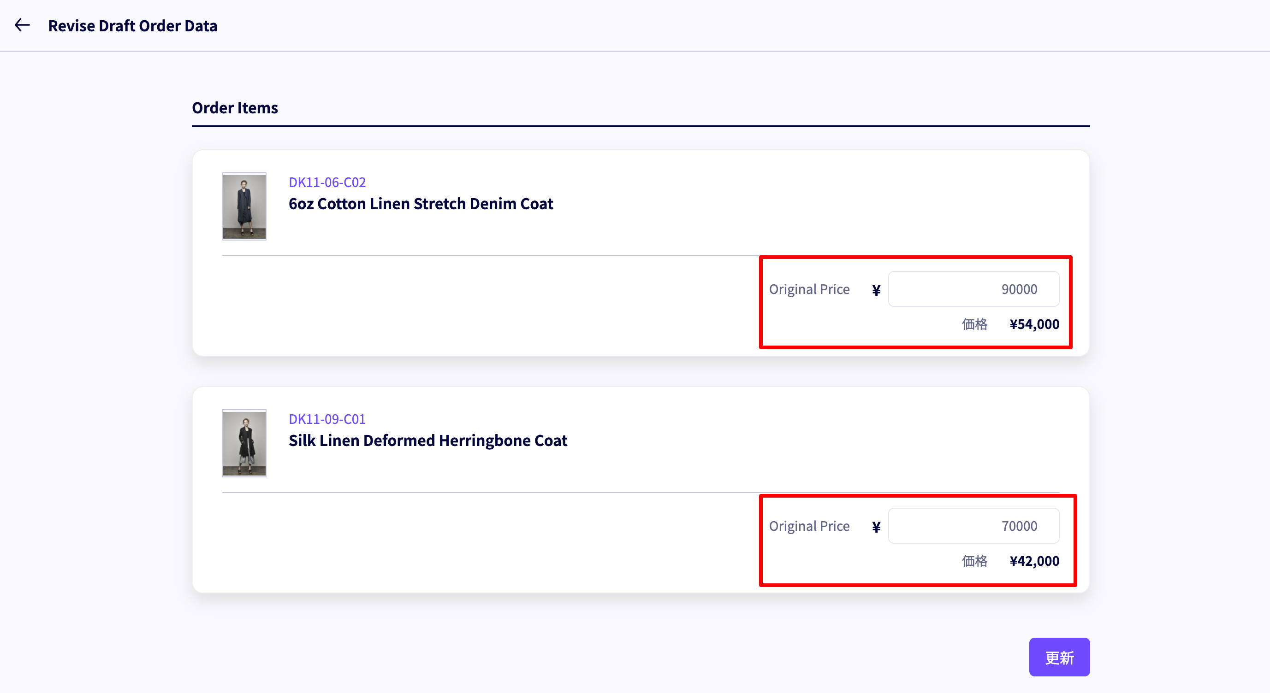The image size is (1270, 693).
Task: Click the Revise Draft Order Data title
Action: coord(133,26)
